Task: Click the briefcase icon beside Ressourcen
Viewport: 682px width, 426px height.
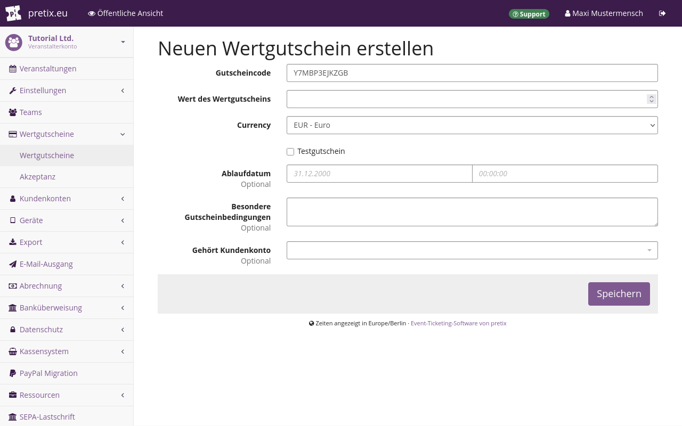Action: 13,395
